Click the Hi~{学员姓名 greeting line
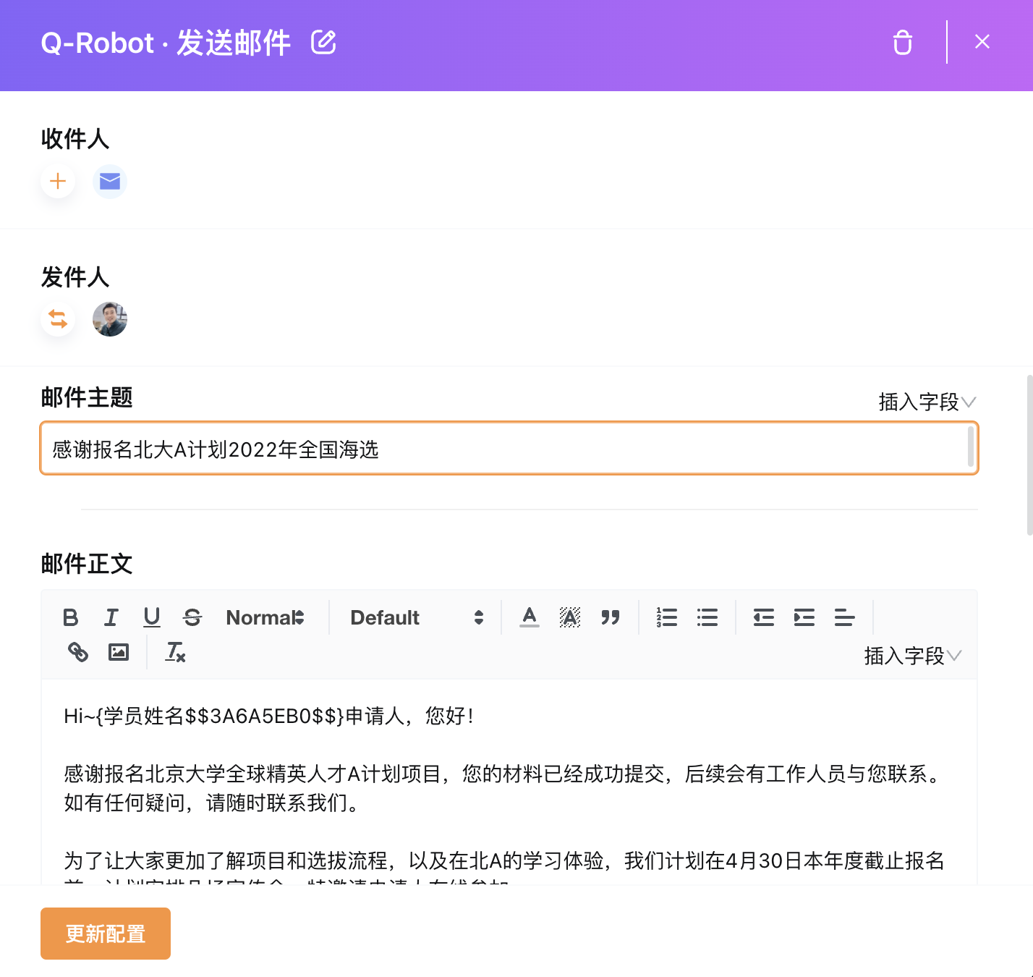The height and width of the screenshot is (977, 1033). click(x=269, y=716)
